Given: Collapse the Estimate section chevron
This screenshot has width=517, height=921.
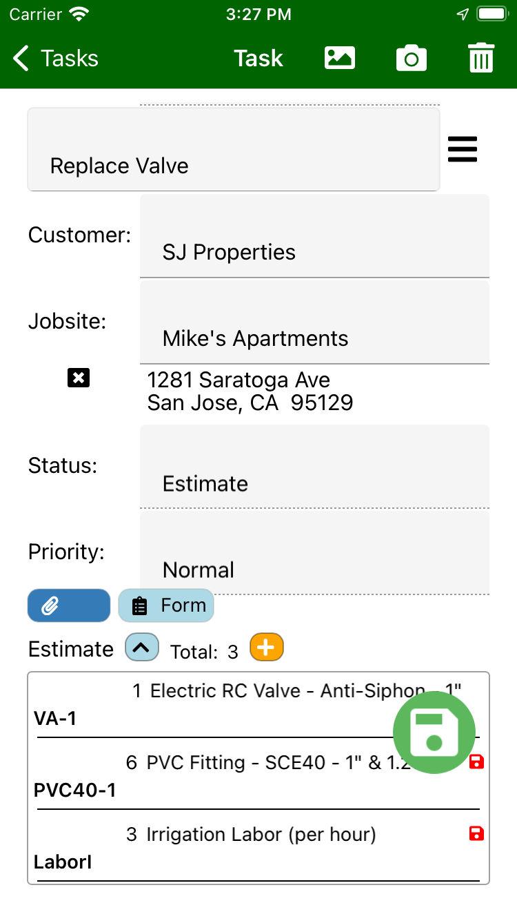Looking at the screenshot, I should point(142,648).
